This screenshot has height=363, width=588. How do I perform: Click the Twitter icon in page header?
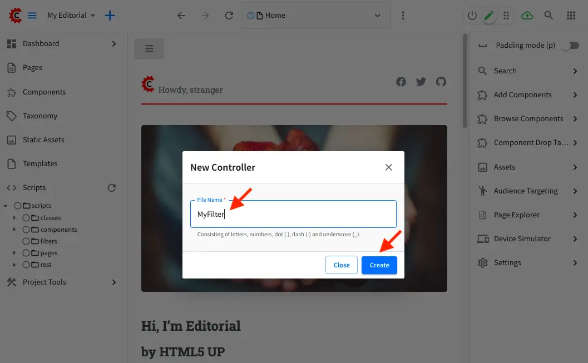tap(421, 82)
